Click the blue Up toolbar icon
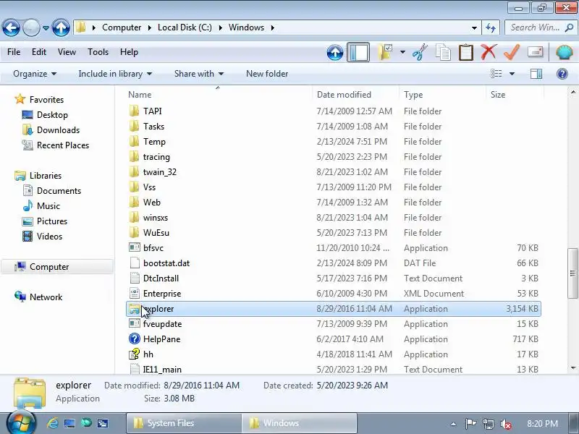 point(335,52)
